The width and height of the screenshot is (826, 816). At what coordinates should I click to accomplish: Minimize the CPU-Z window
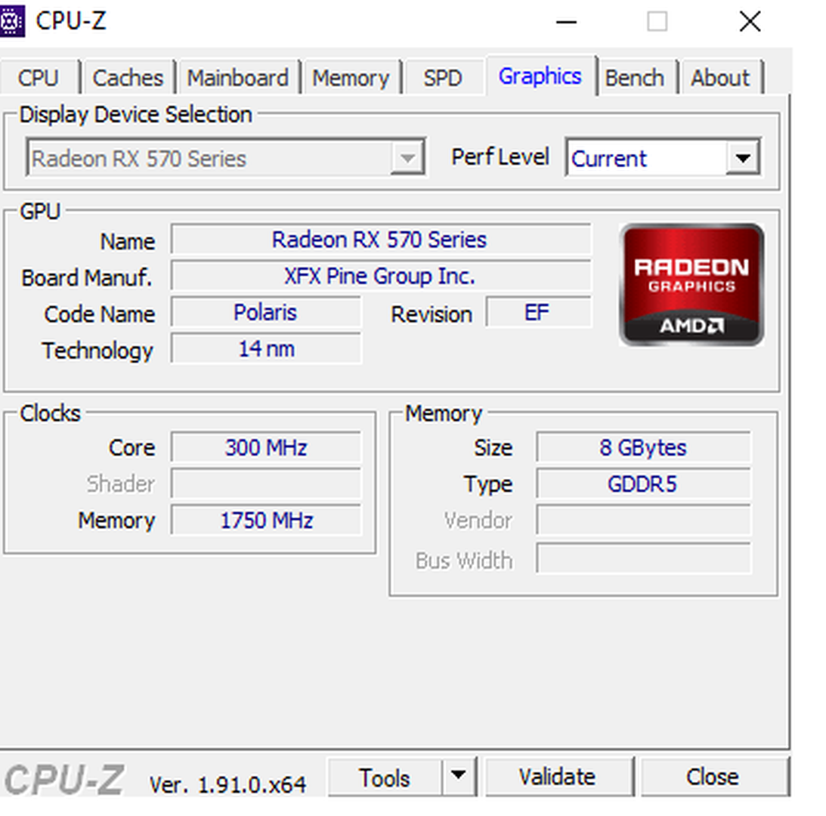pos(567,22)
